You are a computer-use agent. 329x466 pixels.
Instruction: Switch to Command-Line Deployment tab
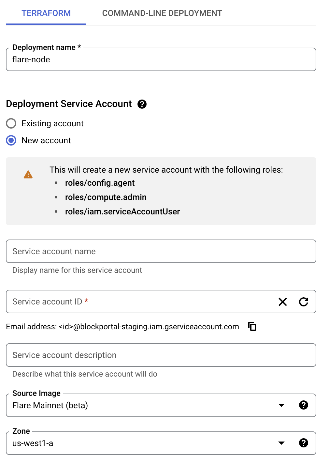click(x=162, y=13)
